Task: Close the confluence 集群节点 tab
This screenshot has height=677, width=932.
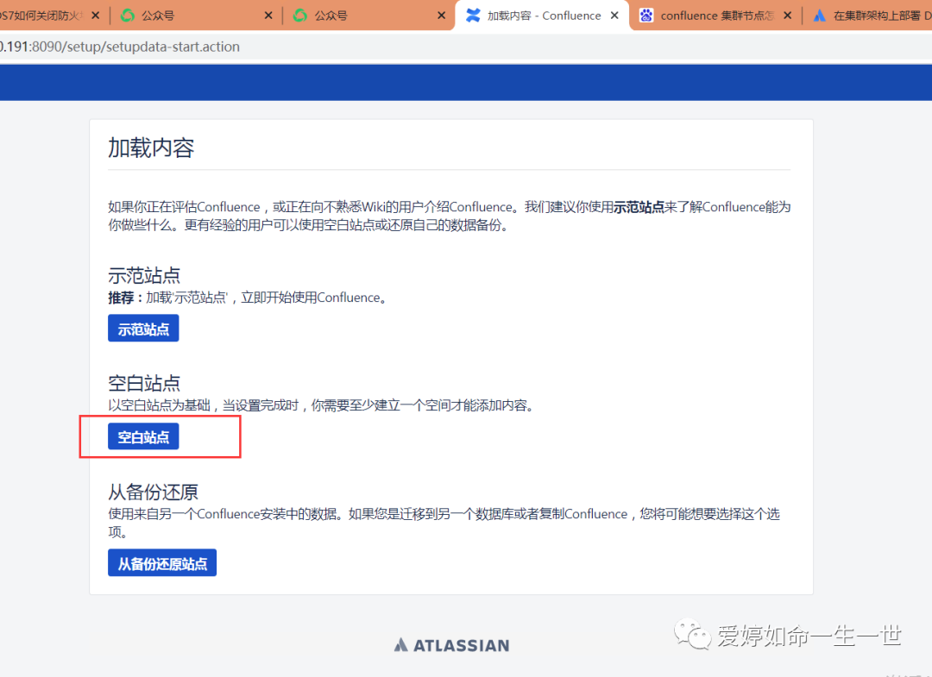Action: click(x=788, y=16)
